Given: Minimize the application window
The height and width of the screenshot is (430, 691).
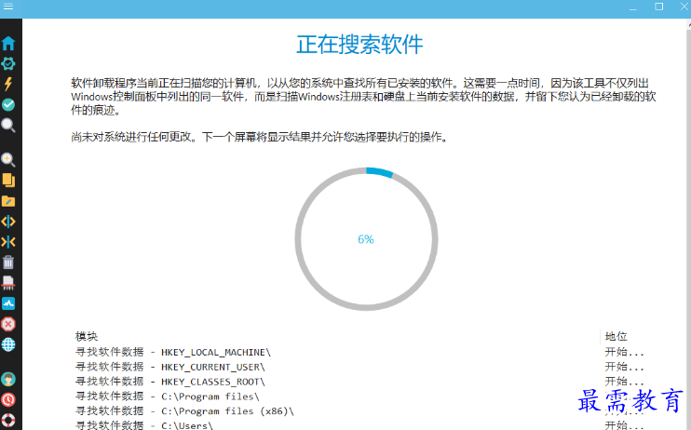Looking at the screenshot, I should point(633,7).
